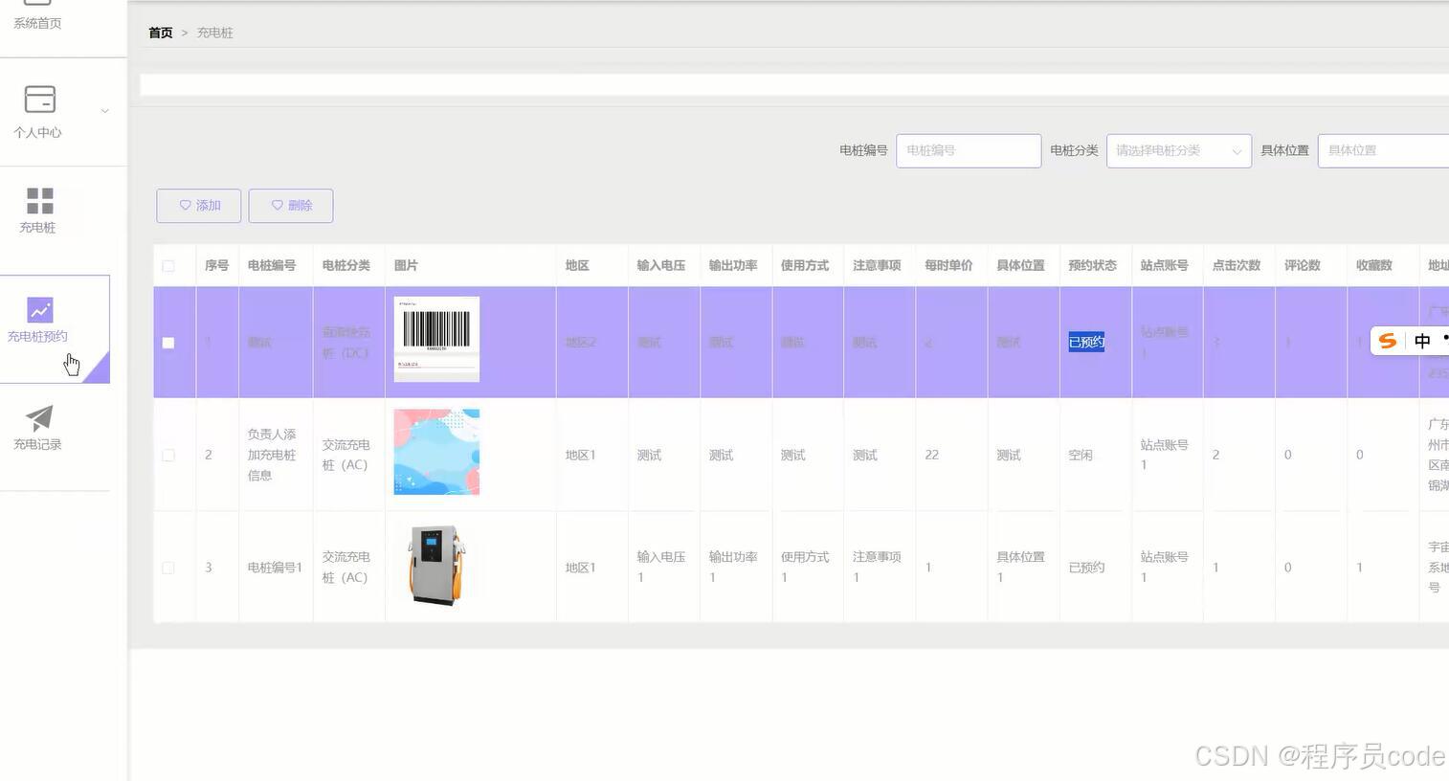The width and height of the screenshot is (1449, 781).
Task: Open the 请选择电桩分类 dropdown
Action: (1179, 151)
